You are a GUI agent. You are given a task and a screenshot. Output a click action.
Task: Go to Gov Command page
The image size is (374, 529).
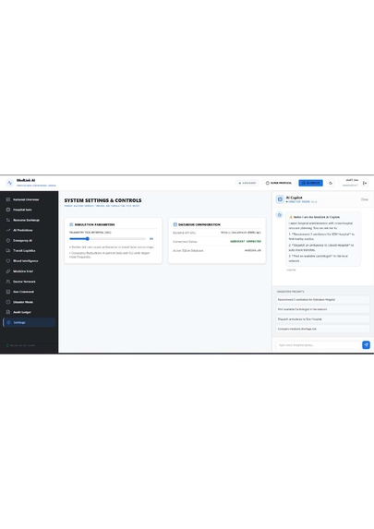[29, 292]
